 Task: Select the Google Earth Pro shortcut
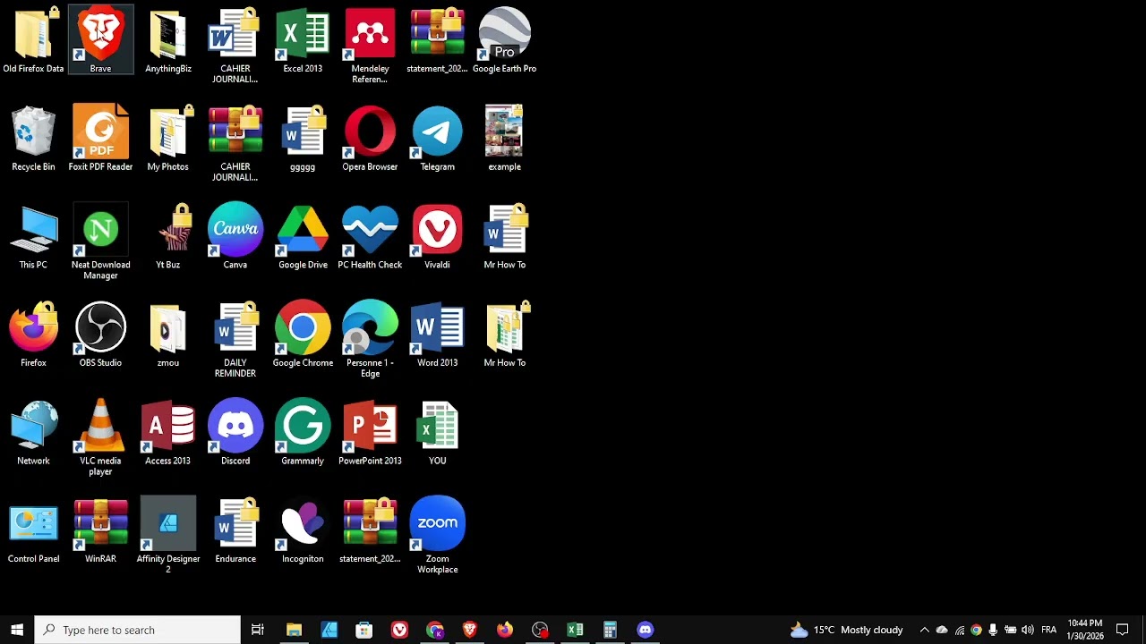pos(504,40)
